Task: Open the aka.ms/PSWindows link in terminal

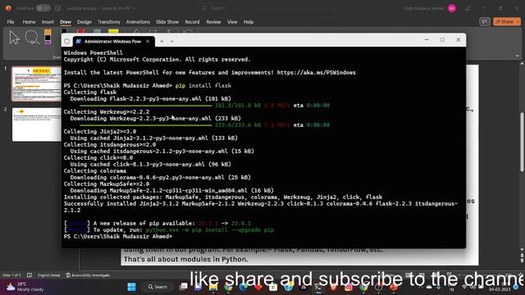Action: tap(317, 73)
